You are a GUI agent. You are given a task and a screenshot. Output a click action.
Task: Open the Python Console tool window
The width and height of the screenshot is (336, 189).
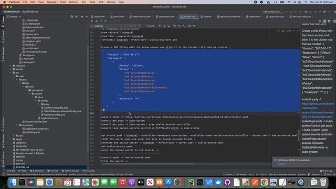(x=71, y=171)
